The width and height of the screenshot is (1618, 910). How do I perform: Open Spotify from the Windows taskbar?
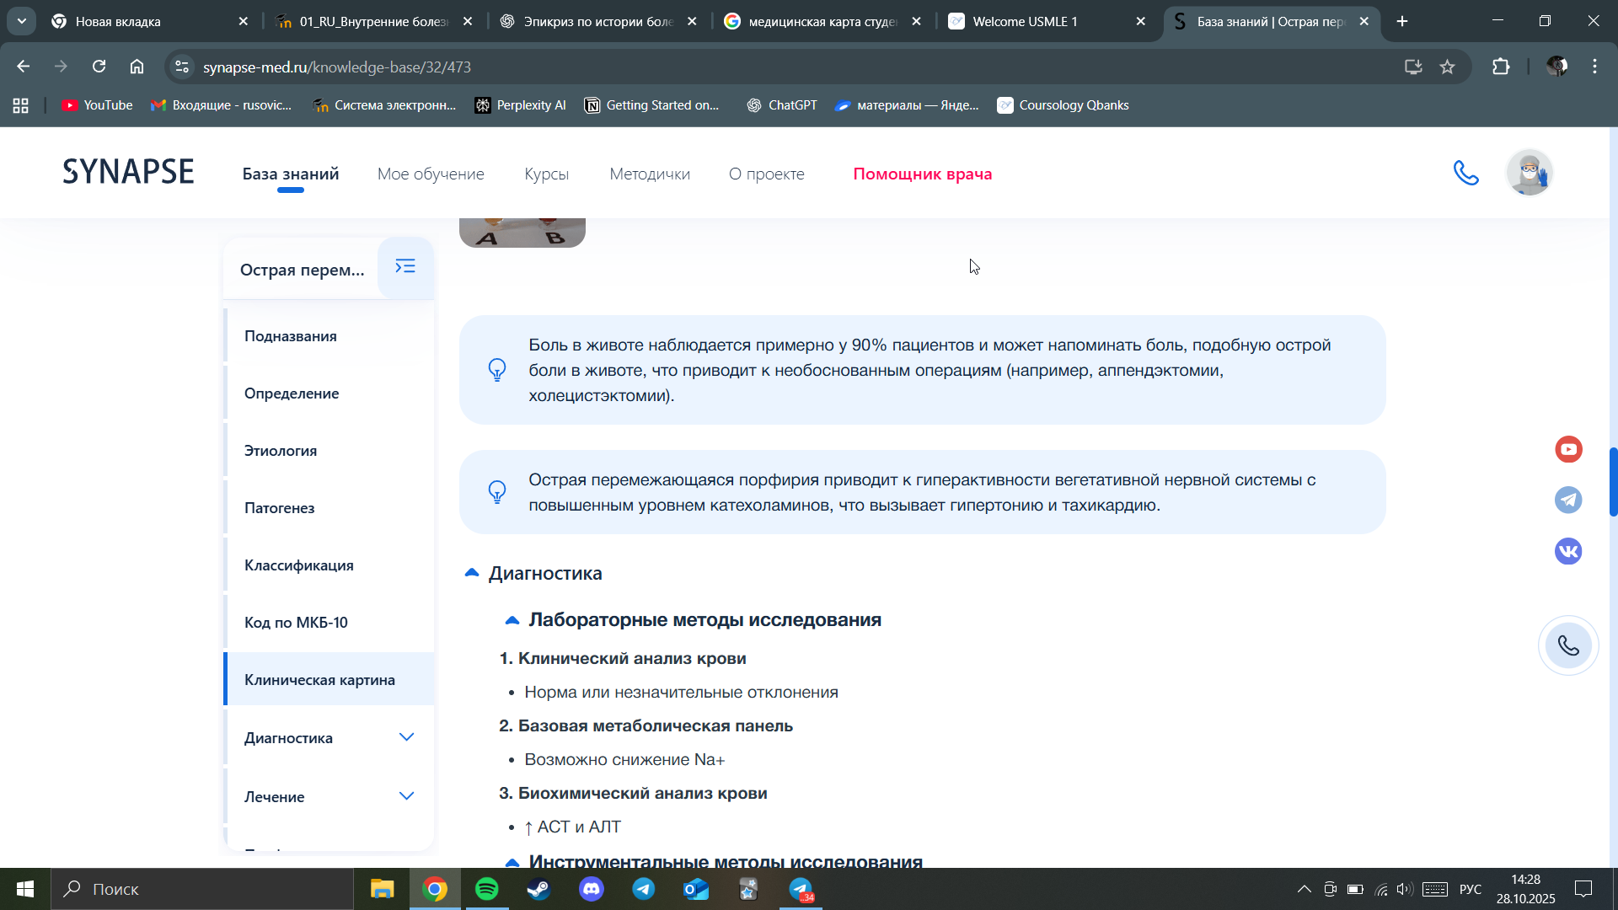point(487,890)
